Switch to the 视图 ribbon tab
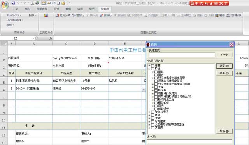Image resolution: width=249 pixels, height=145 pixels. tap(92, 9)
